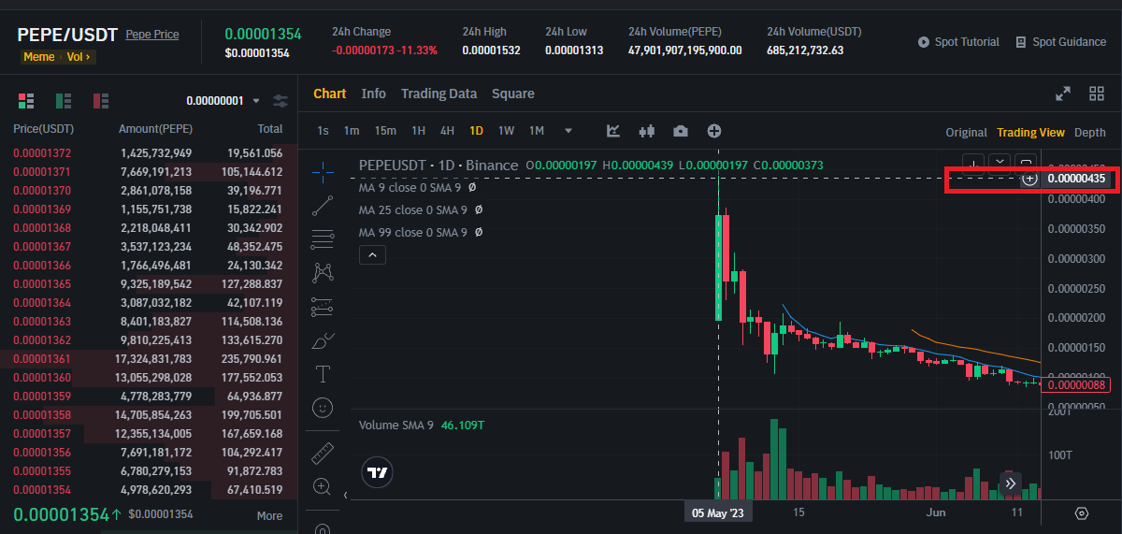Select the trend line drawing tool
Viewport: 1122px width, 534px height.
[324, 205]
